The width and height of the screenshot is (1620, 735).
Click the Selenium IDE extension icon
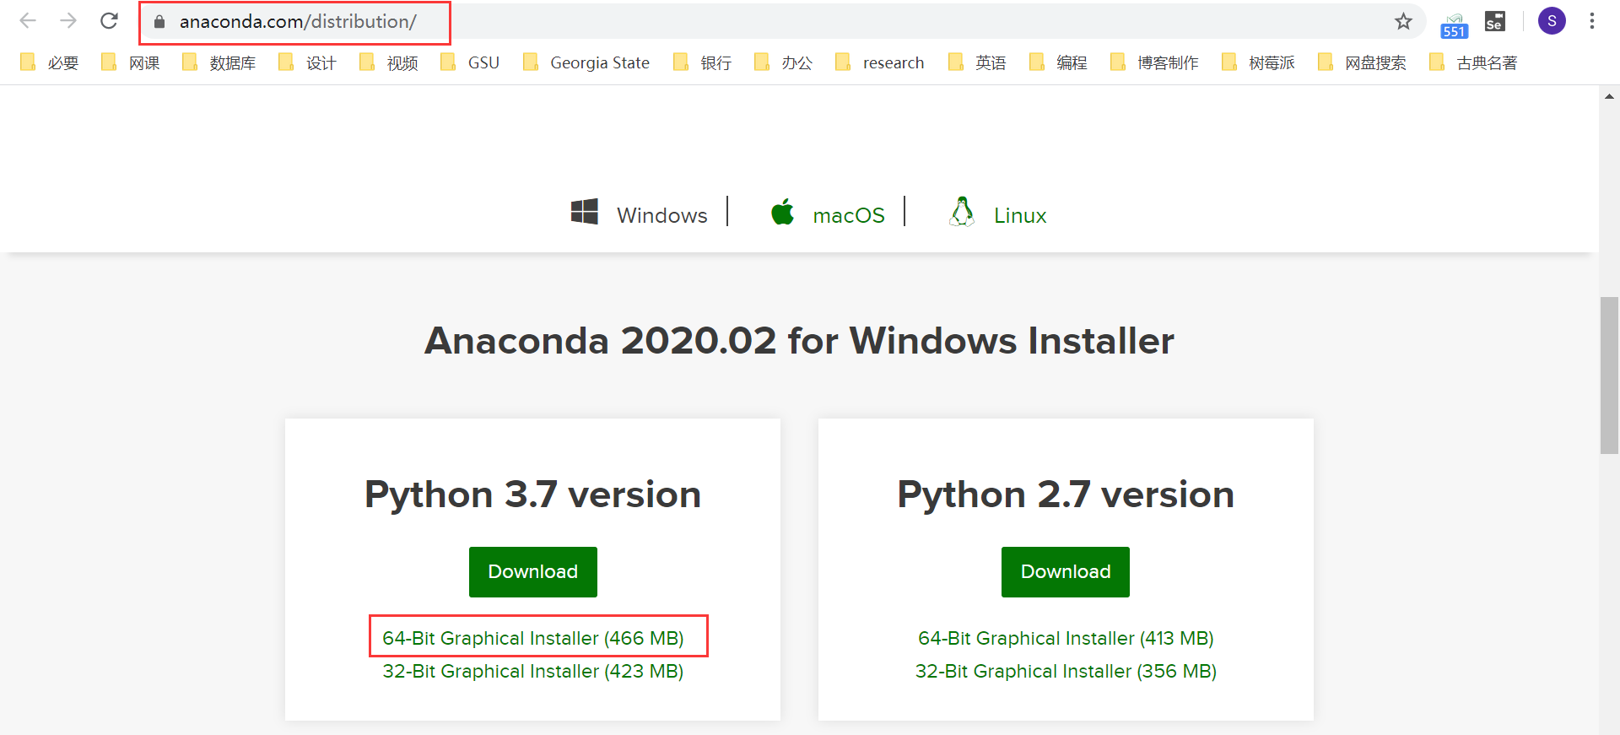(1494, 21)
